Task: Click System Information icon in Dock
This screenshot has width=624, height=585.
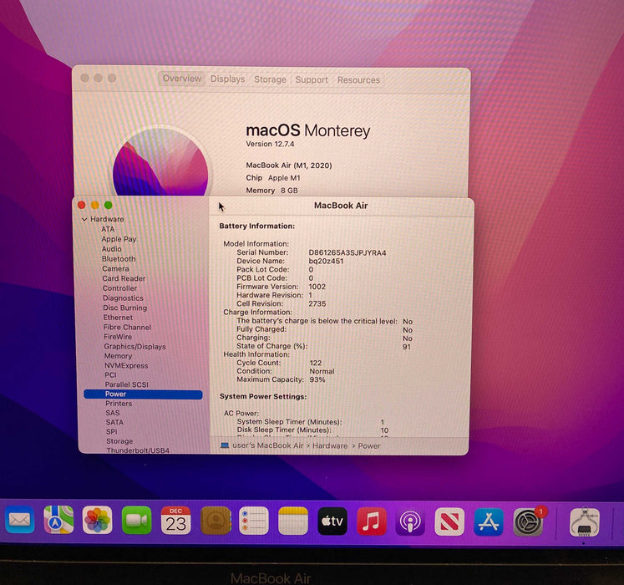Action: click(584, 522)
